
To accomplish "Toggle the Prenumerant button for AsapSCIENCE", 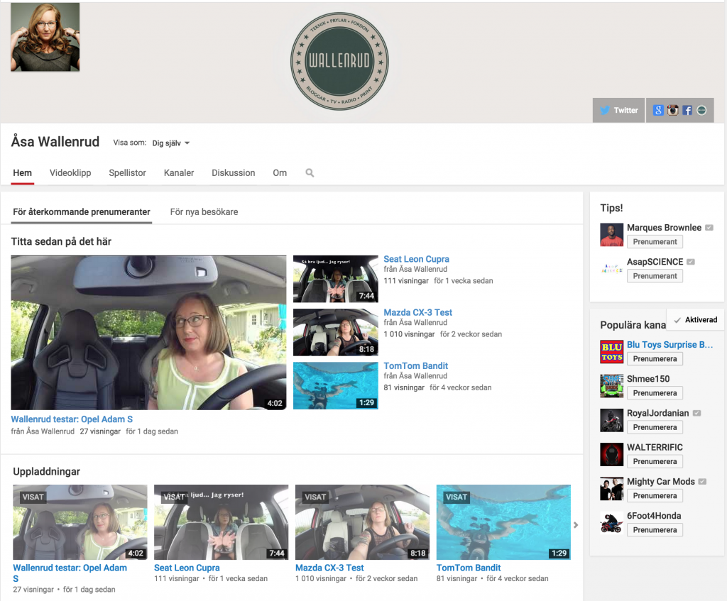I will click(655, 276).
